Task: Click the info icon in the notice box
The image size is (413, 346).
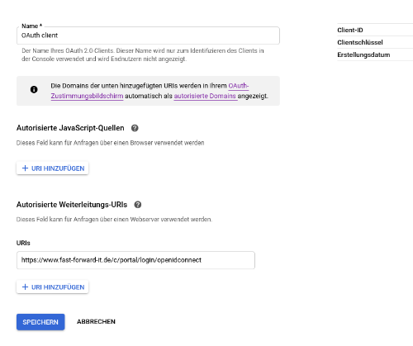Action: pos(34,89)
